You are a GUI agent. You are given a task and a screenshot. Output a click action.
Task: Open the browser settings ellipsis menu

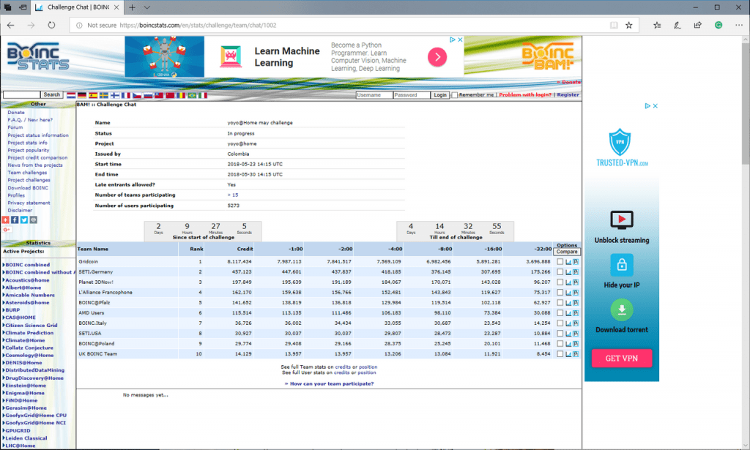739,26
